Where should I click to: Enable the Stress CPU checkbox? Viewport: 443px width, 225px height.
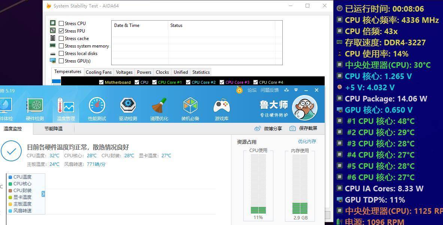point(61,23)
